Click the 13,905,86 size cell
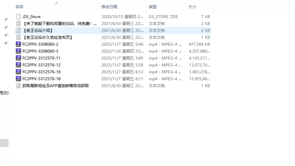Viewport: 295px width, 166px height. pyautogui.click(x=199, y=79)
